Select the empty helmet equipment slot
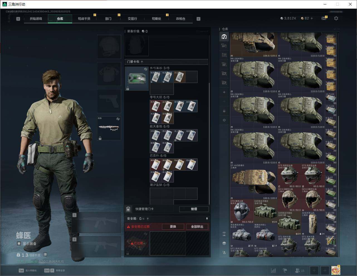357x276 pixels. pos(109,47)
